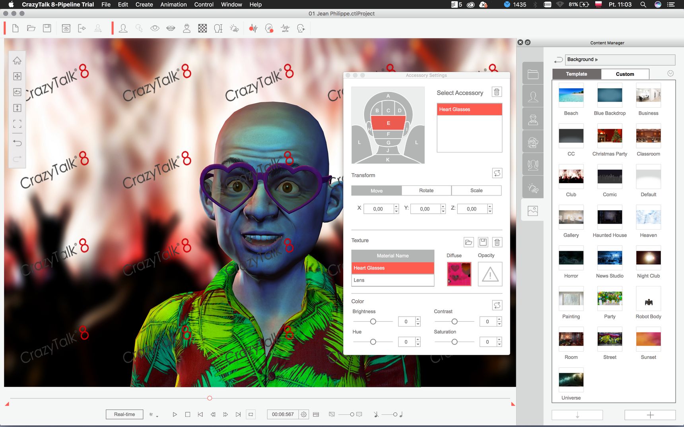Select the Move transform mode

[x=377, y=191]
